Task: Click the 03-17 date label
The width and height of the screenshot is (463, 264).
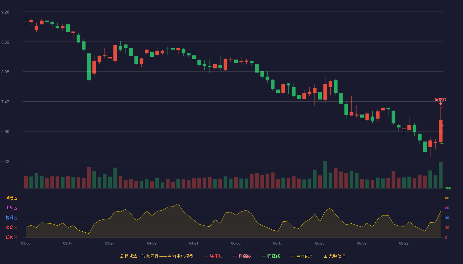Action: pos(68,243)
